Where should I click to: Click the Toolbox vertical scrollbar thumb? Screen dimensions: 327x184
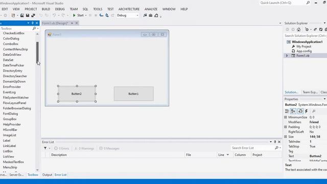click(37, 52)
